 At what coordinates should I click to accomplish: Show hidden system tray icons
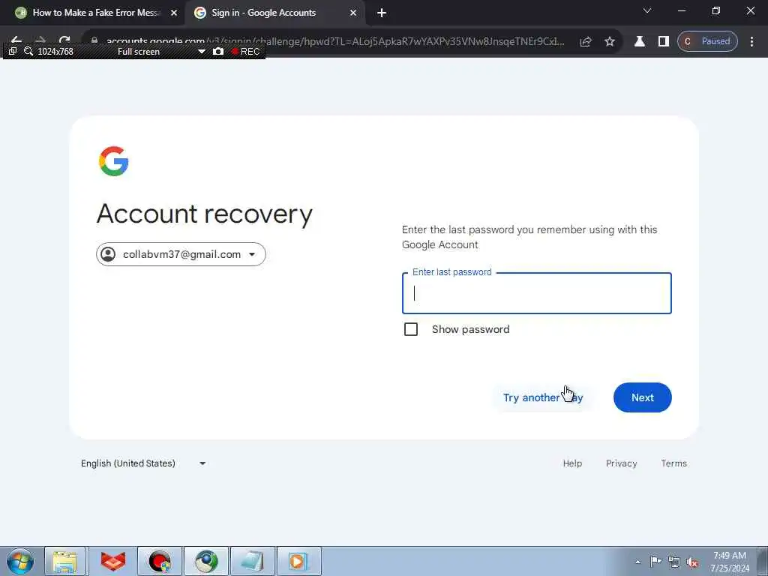pyautogui.click(x=637, y=562)
